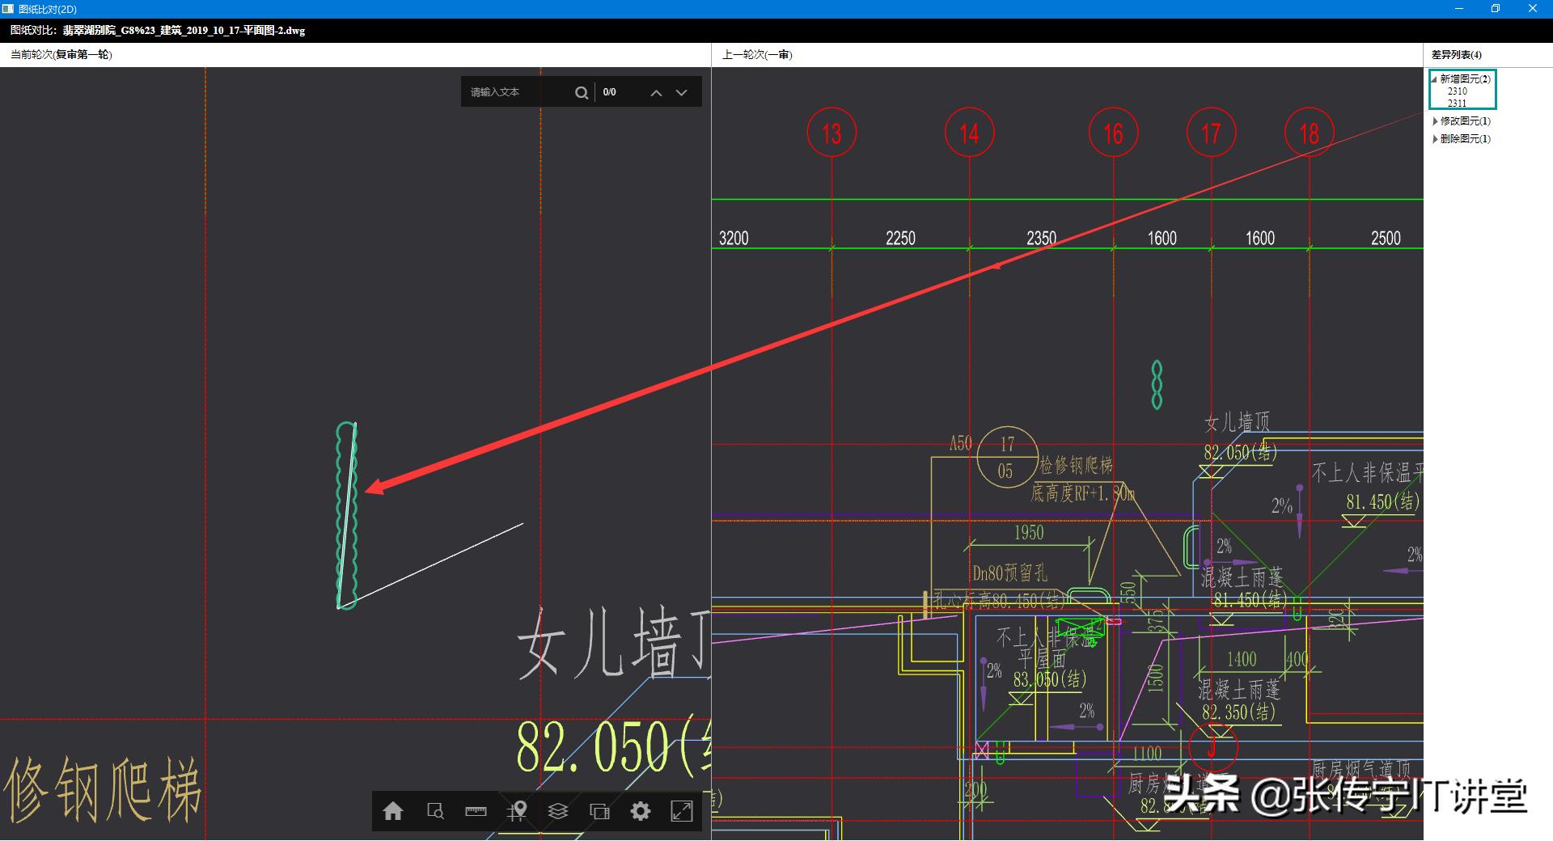Click the previous search result arrow
The image size is (1553, 841).
(x=656, y=92)
